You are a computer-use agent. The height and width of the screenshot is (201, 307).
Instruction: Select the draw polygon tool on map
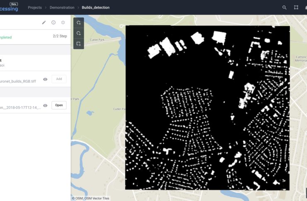pos(79,23)
